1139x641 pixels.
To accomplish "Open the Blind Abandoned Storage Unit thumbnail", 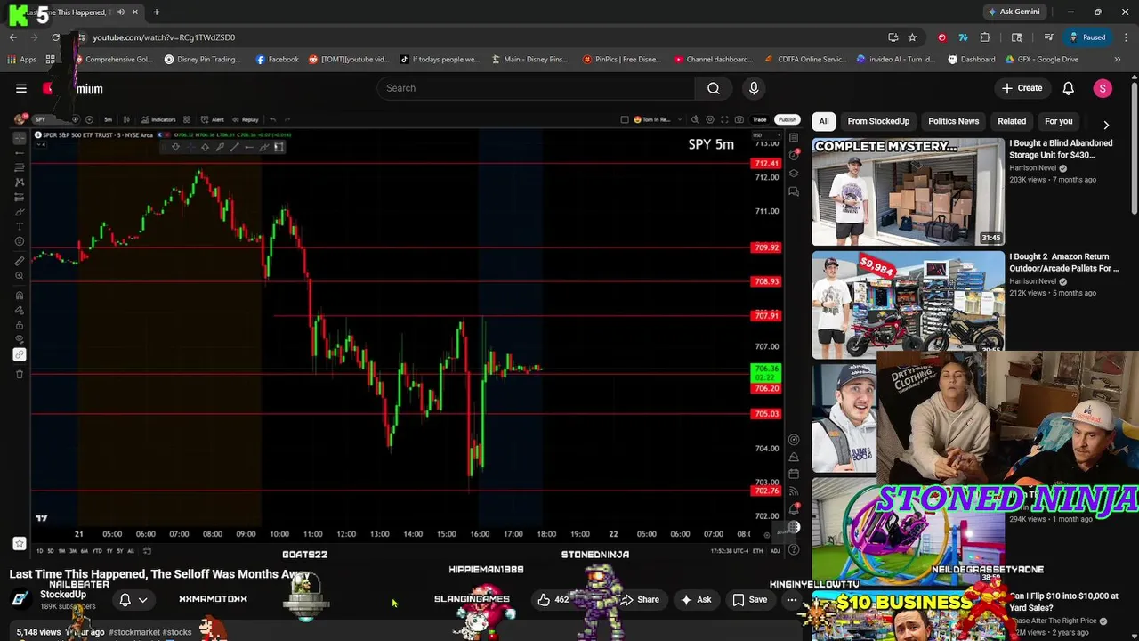I will [908, 191].
